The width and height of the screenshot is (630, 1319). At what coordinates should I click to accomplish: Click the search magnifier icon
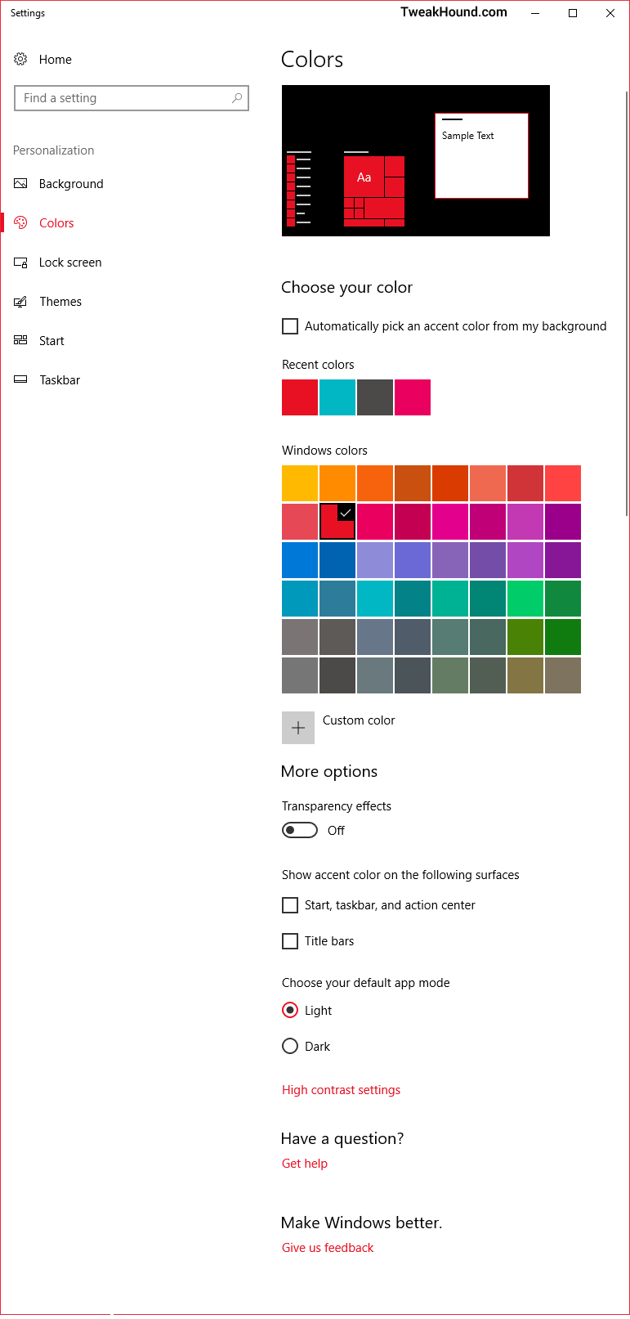[237, 98]
